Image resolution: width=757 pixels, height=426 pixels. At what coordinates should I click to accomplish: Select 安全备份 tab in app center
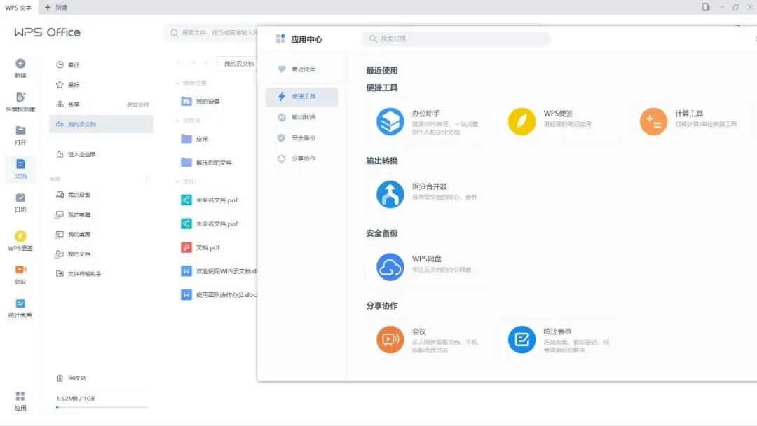[x=301, y=138]
